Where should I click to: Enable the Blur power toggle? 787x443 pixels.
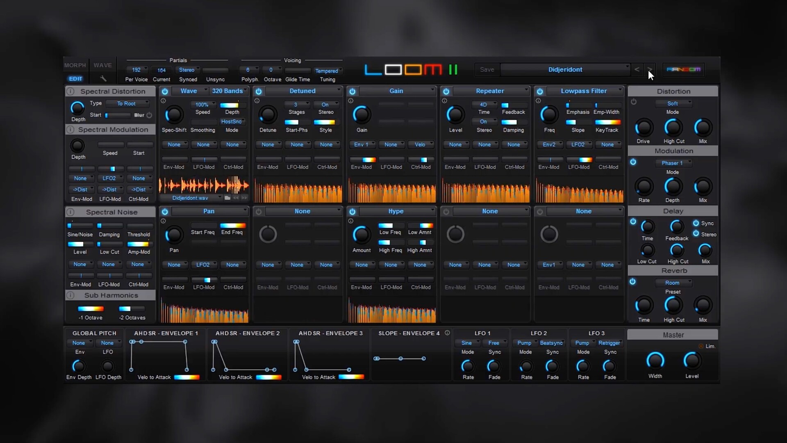[149, 115]
